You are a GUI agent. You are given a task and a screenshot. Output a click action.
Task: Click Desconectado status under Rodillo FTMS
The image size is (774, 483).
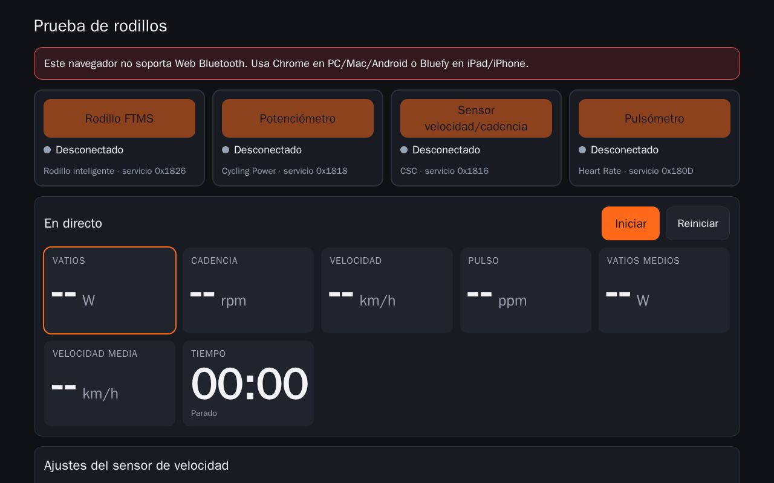click(83, 150)
